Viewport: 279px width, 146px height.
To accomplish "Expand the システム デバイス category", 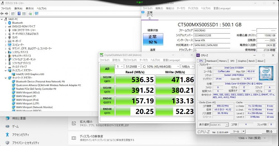I will pyautogui.click(x=6, y=52).
